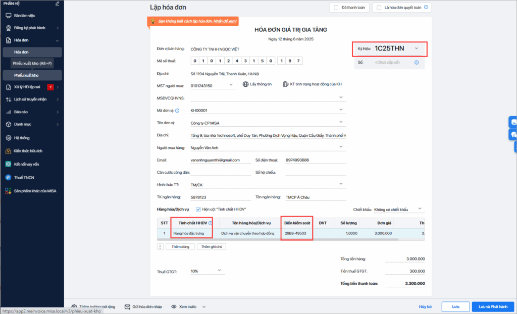Click Hủy bỏ button
Viewport: 517px width, 314px height.
click(425, 307)
